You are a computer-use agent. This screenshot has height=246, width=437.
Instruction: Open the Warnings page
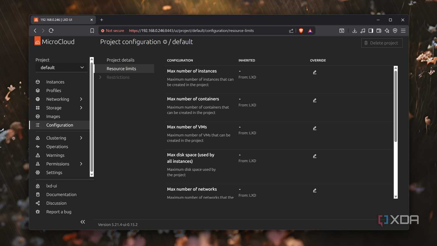55,155
